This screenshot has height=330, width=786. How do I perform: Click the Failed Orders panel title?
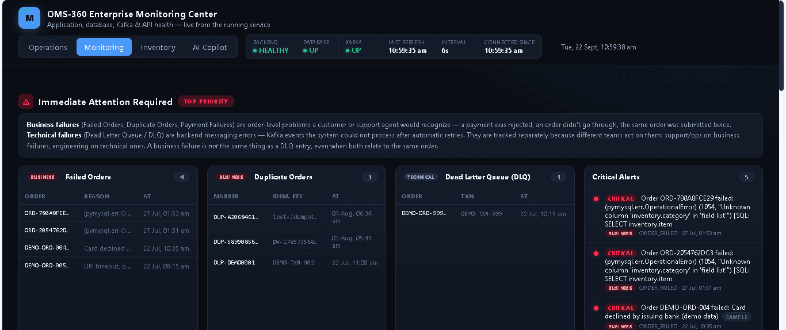point(88,177)
